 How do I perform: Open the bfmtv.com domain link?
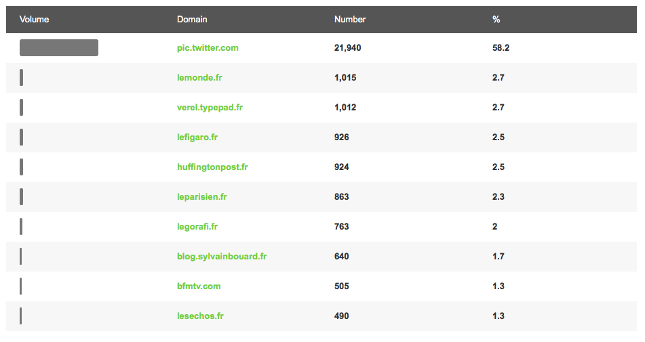click(199, 286)
